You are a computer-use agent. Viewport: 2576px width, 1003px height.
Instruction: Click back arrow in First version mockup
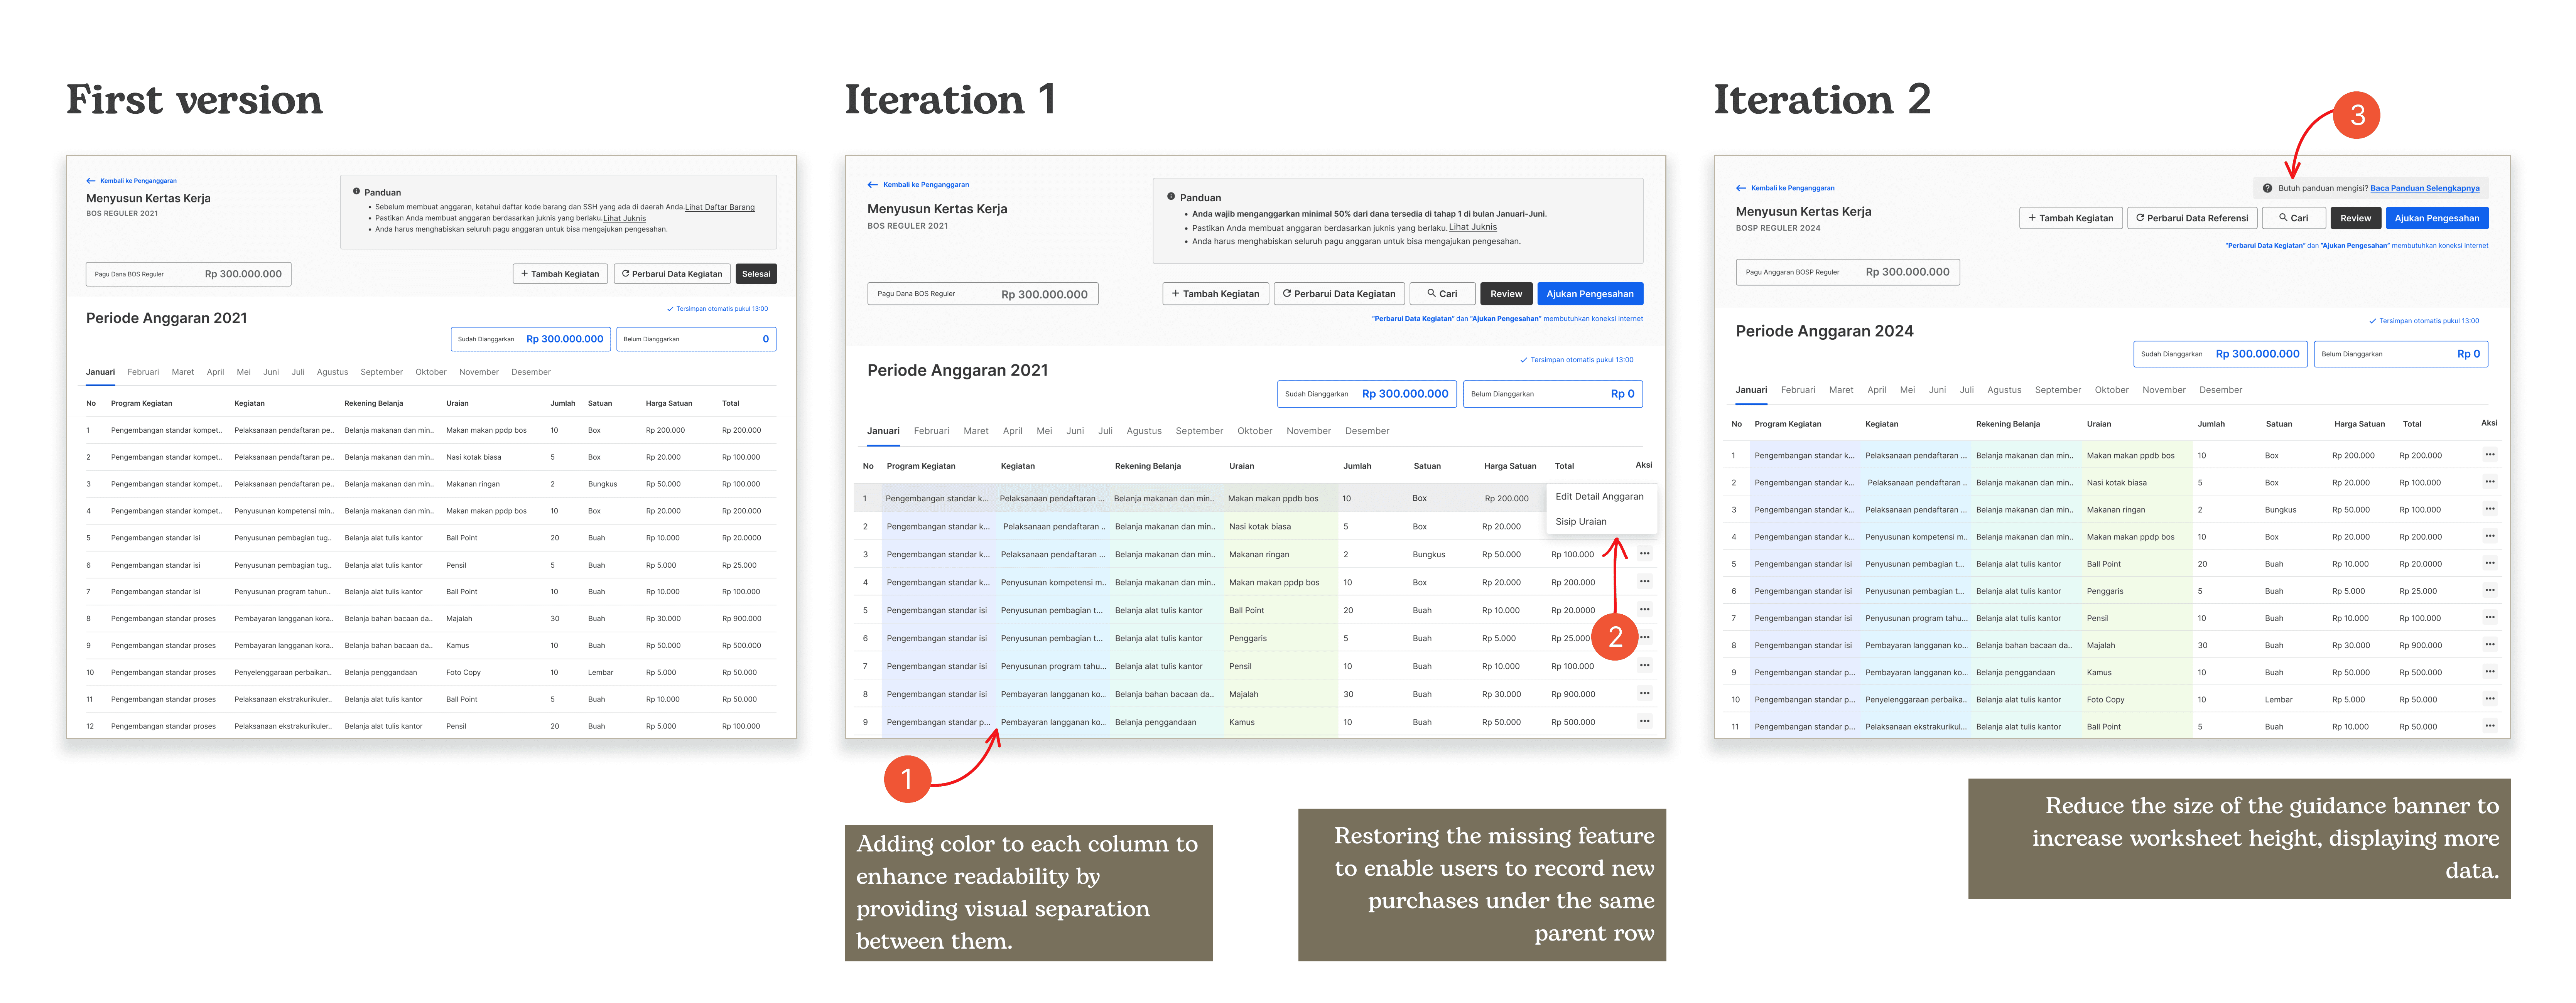coord(91,181)
